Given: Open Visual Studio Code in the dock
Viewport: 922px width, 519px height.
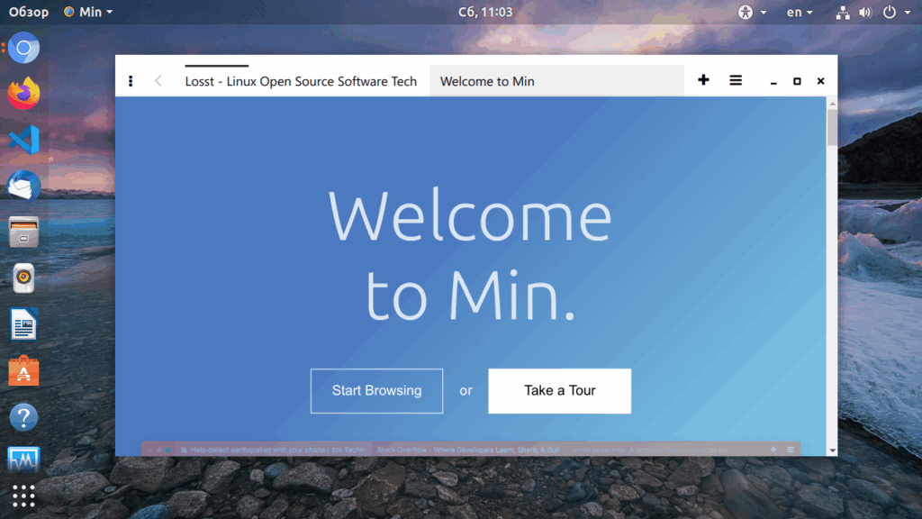Looking at the screenshot, I should (23, 140).
